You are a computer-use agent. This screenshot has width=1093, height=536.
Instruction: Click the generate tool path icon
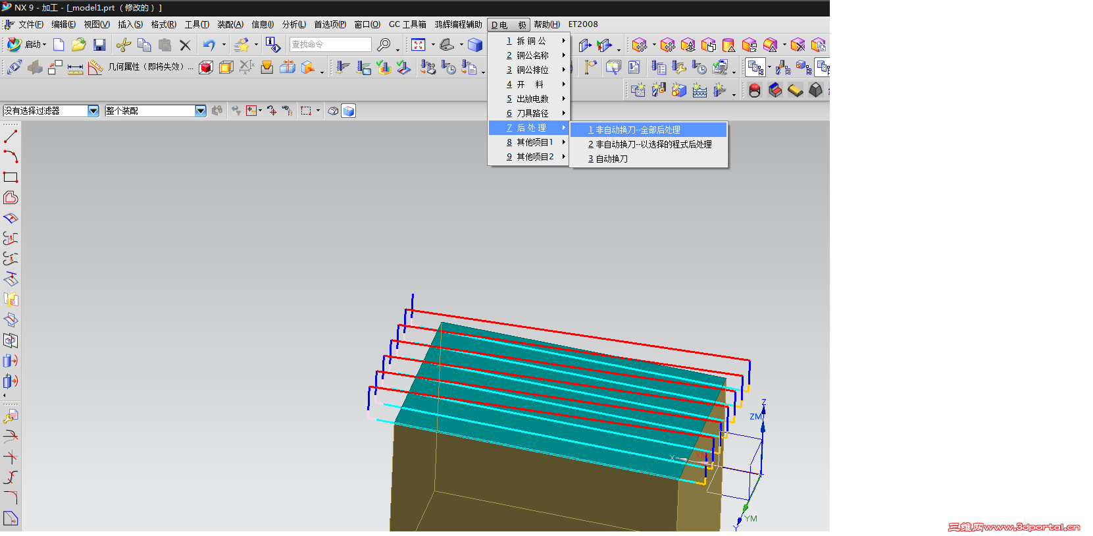click(x=343, y=67)
